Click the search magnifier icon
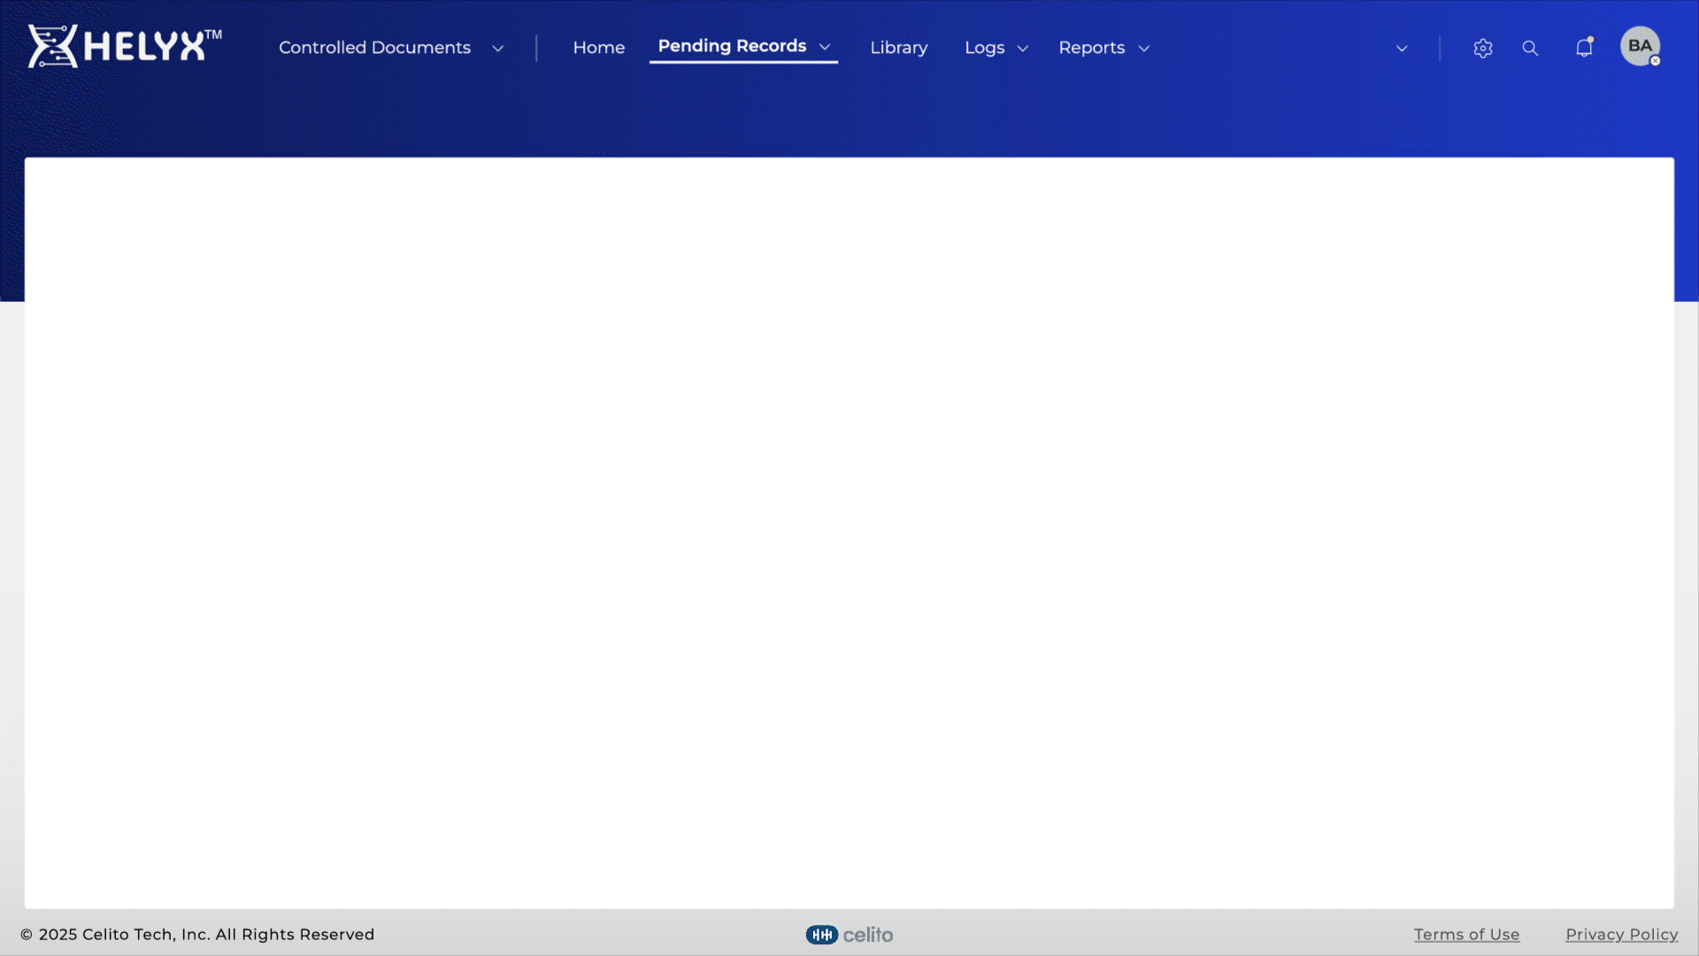This screenshot has width=1699, height=956. click(x=1530, y=49)
